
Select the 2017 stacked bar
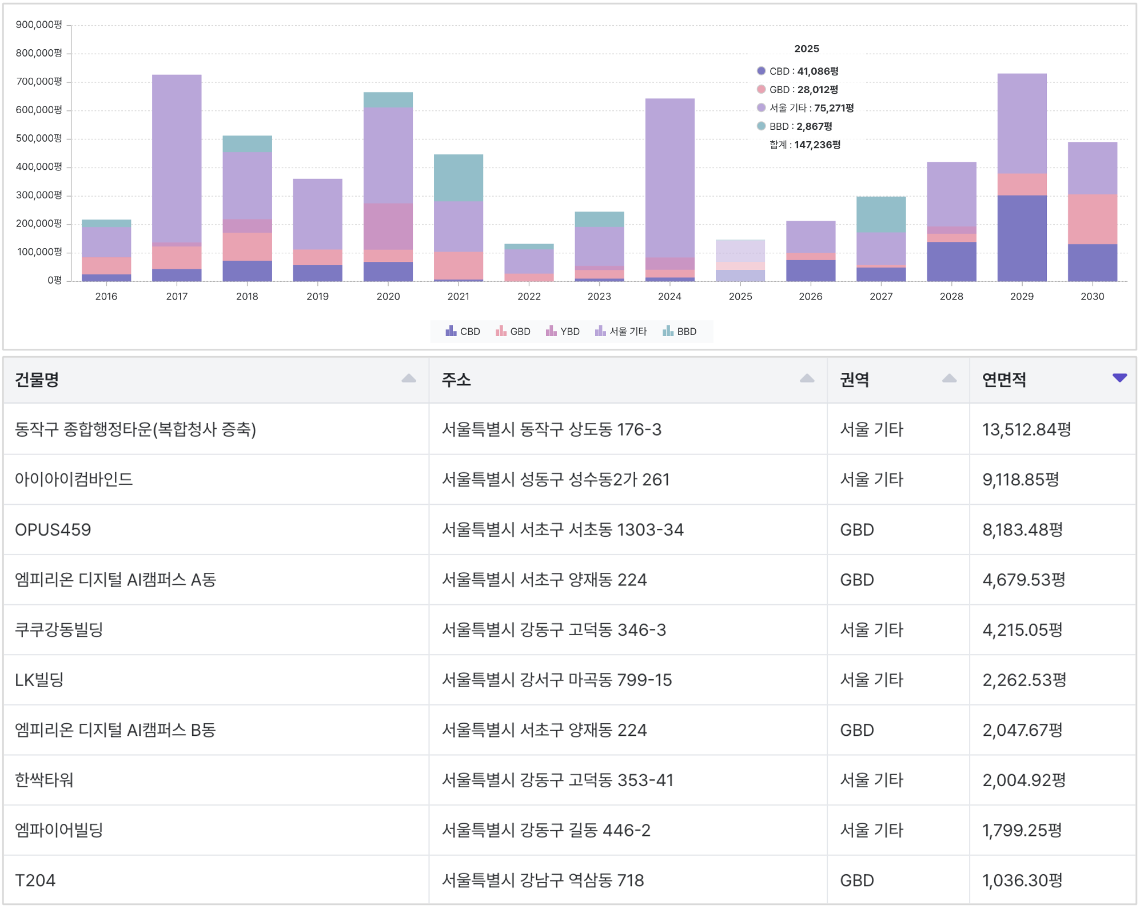point(177,172)
